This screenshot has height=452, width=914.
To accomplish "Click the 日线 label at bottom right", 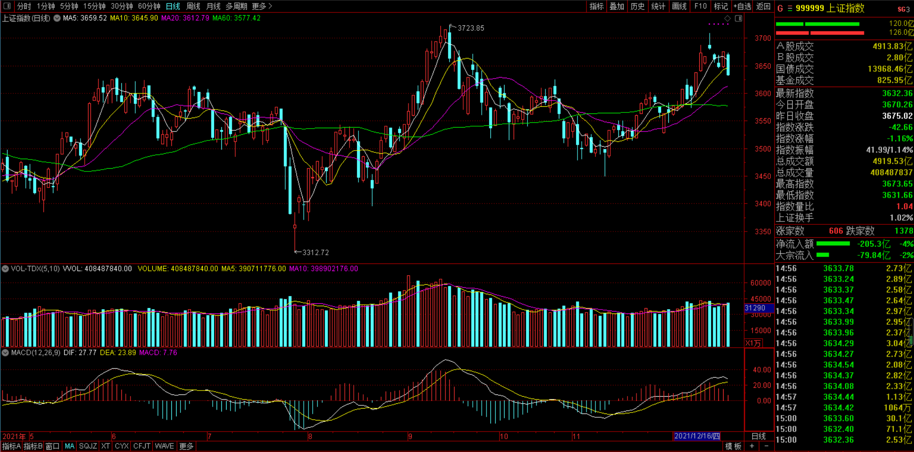I will tap(758, 436).
